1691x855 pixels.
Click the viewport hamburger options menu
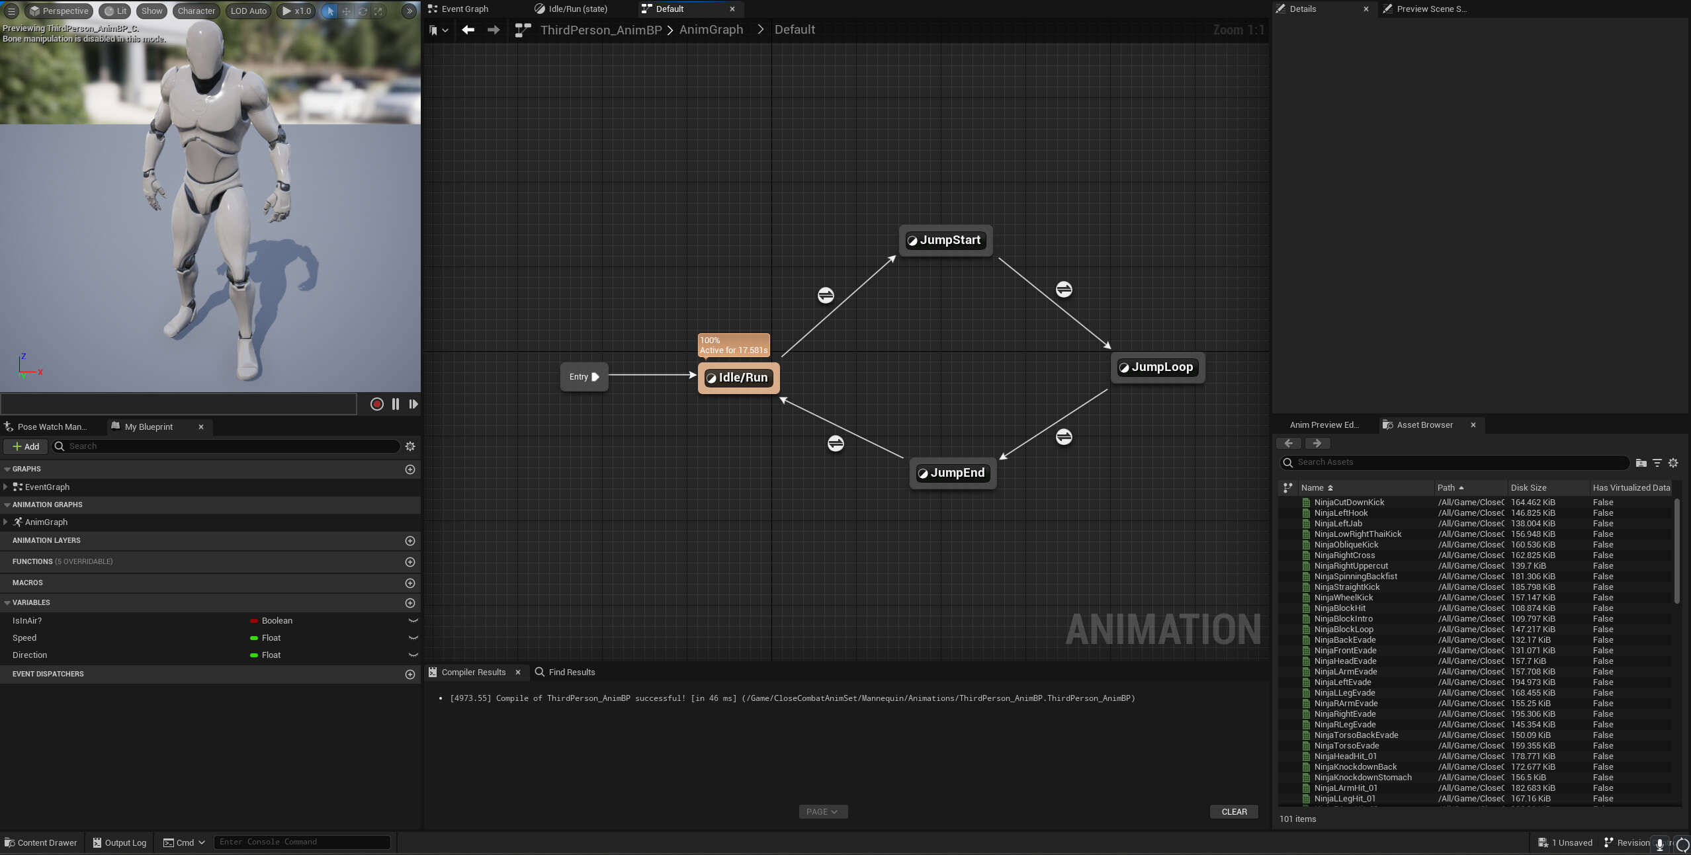11,11
